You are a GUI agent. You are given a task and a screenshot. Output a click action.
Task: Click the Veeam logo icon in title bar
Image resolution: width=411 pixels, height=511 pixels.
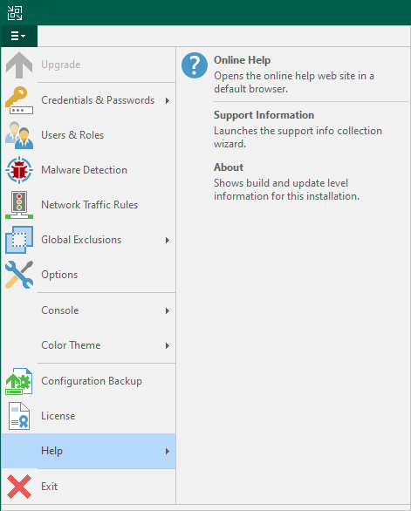coord(15,13)
